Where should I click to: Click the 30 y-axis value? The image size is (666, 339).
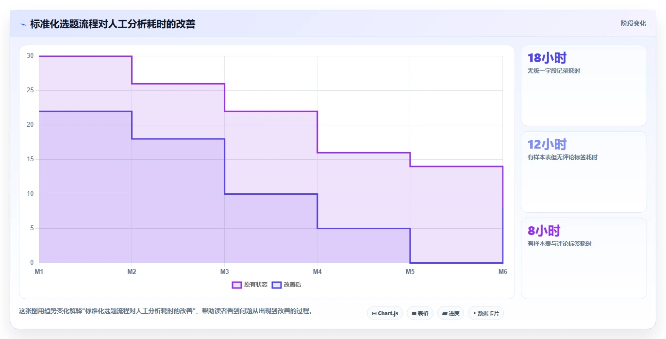30,56
